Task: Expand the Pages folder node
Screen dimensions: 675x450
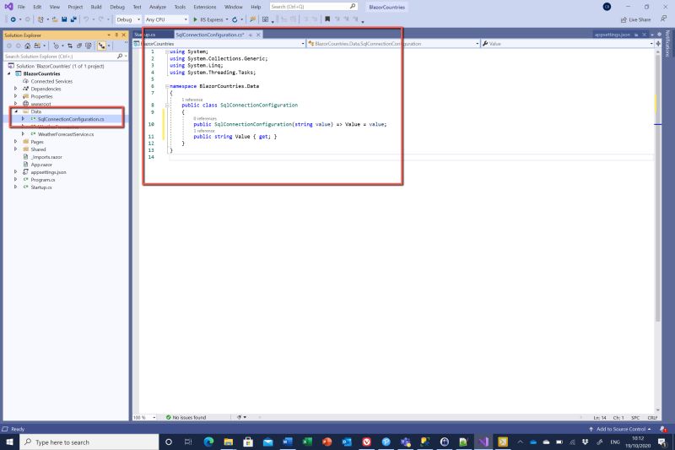Action: click(16, 142)
